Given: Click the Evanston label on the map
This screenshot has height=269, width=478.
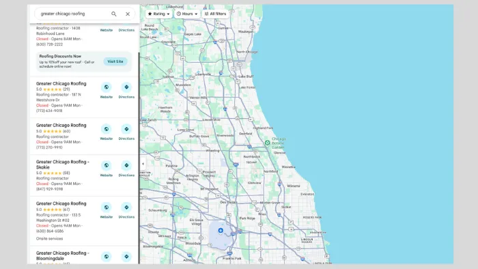Looking at the screenshot, I should coord(307,194).
